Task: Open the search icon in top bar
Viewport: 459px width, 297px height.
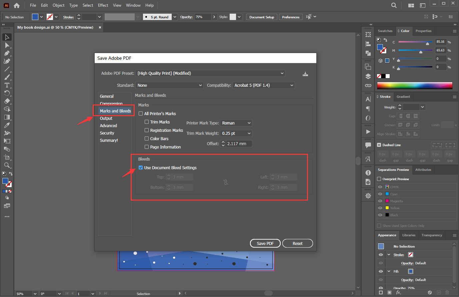Action: click(394, 5)
